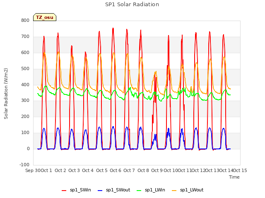The height and width of the screenshot is (198, 265).
Task: Click the orange sp1_LWout legend swatch
Action: (x=174, y=191)
